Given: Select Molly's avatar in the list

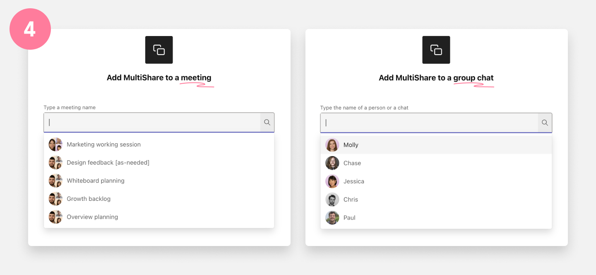Looking at the screenshot, I should point(332,145).
